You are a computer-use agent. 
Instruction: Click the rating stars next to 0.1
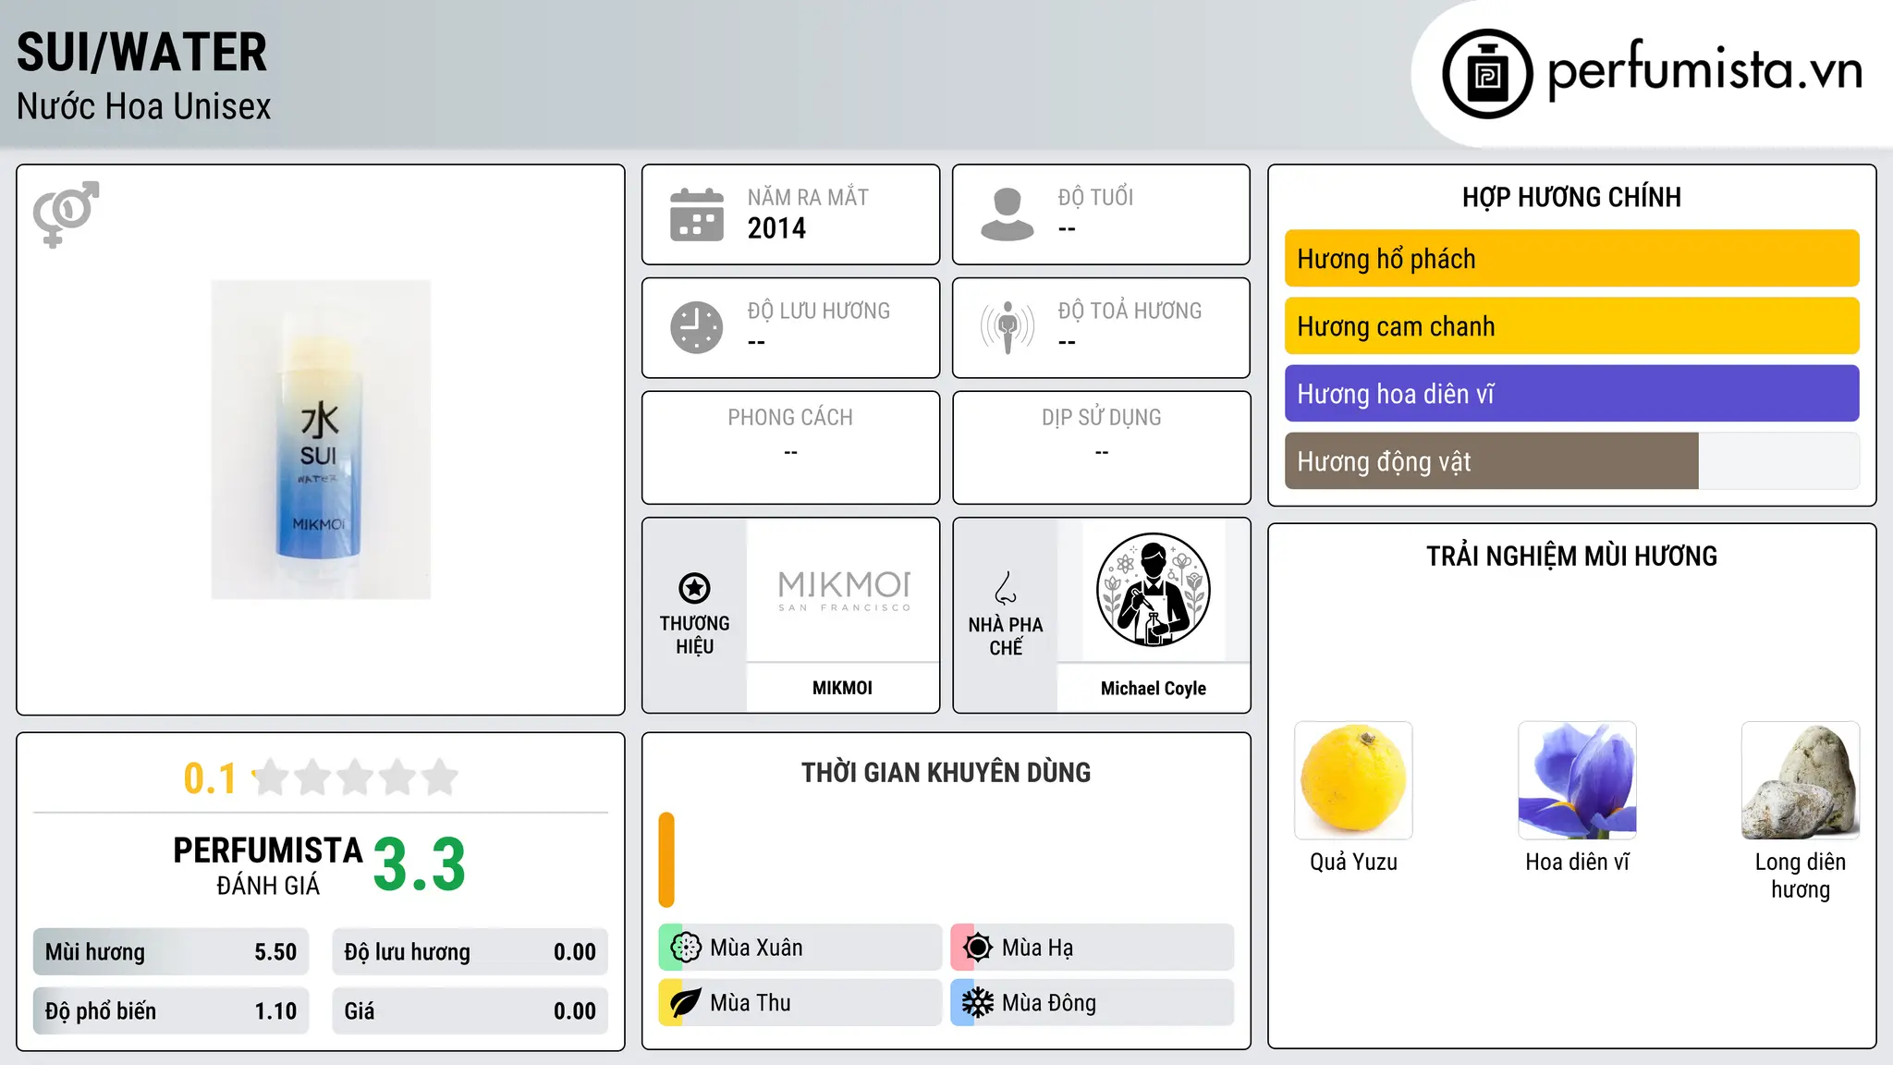pos(356,777)
